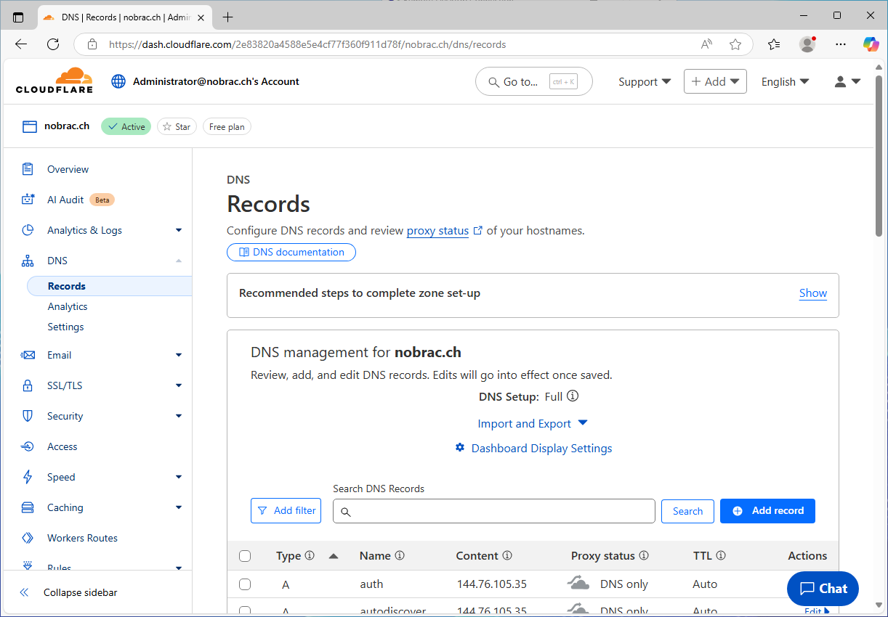Expand the Security sidebar section
888x617 pixels.
click(x=179, y=416)
